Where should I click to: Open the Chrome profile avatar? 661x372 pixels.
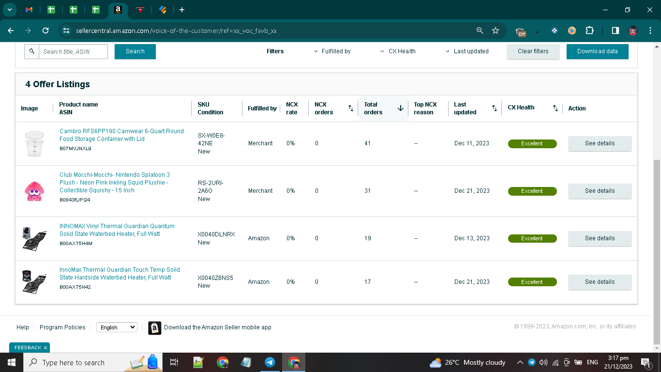point(632,31)
